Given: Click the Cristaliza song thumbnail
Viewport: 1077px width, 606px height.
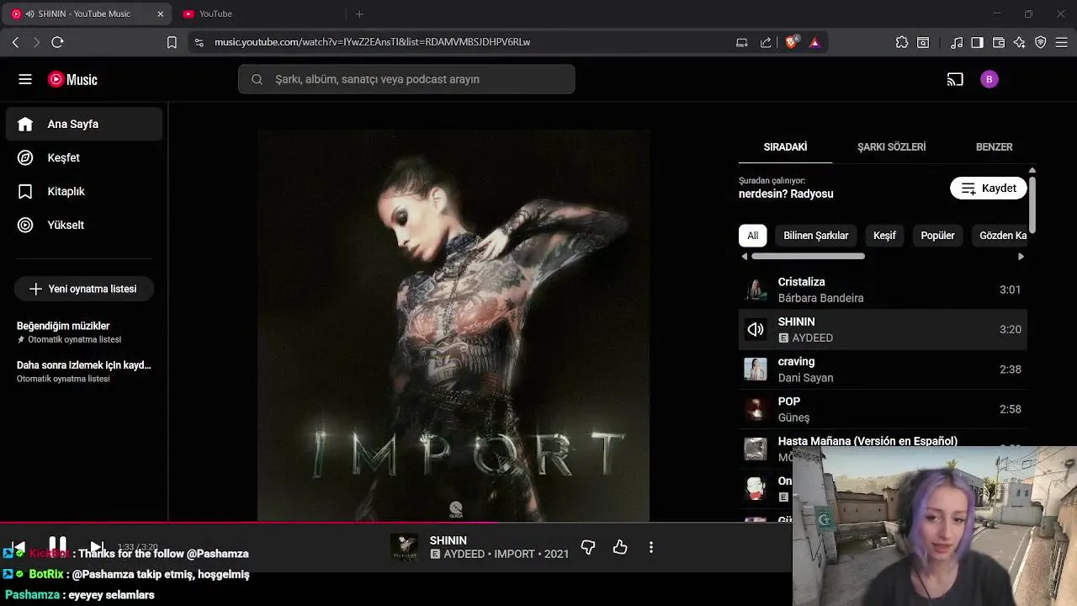Looking at the screenshot, I should tap(756, 290).
